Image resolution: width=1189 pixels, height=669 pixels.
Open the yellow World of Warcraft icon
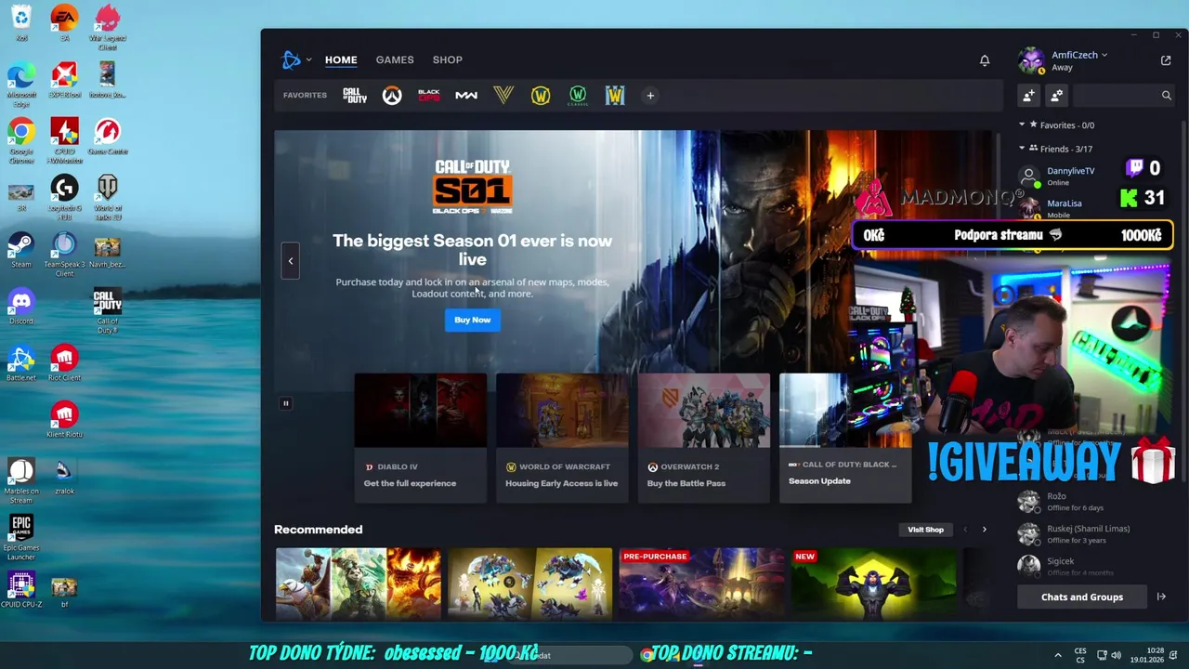click(x=541, y=95)
